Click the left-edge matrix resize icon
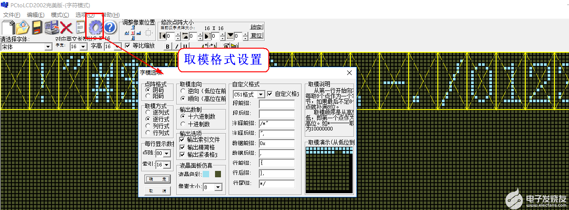Screen dimensions: 569x210 pos(163,36)
